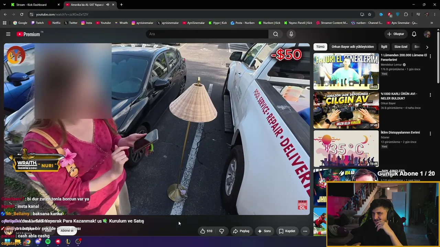Image resolution: width=440 pixels, height=247 pixels.
Task: Open the browser extensions puzzle icon
Action: [x=406, y=14]
